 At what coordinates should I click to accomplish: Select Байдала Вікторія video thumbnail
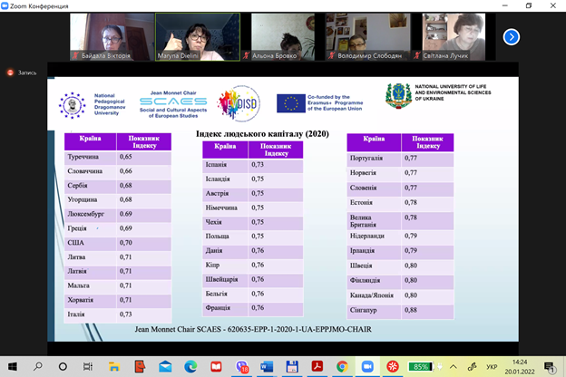(x=112, y=37)
